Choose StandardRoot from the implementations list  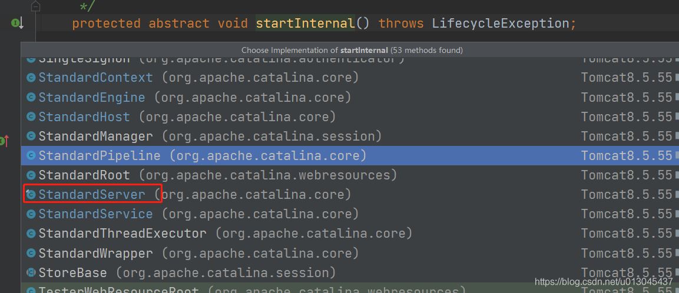pyautogui.click(x=84, y=175)
